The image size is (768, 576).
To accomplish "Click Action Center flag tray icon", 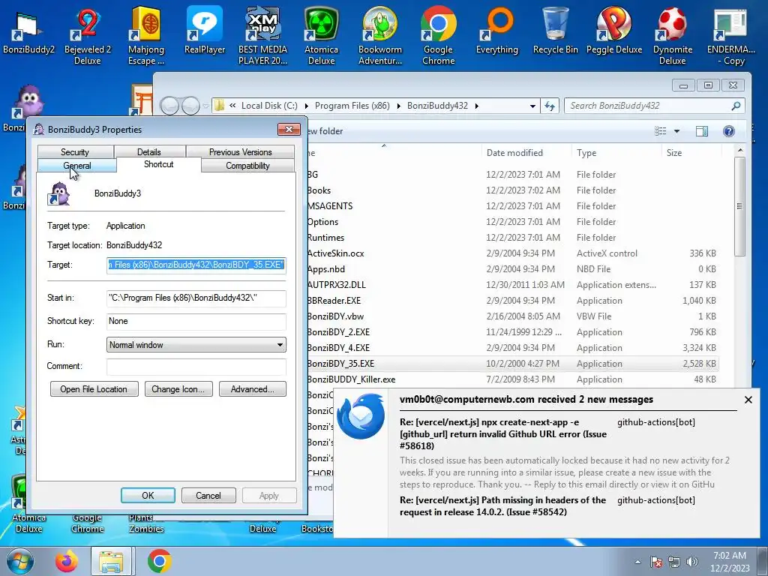I will 655,562.
